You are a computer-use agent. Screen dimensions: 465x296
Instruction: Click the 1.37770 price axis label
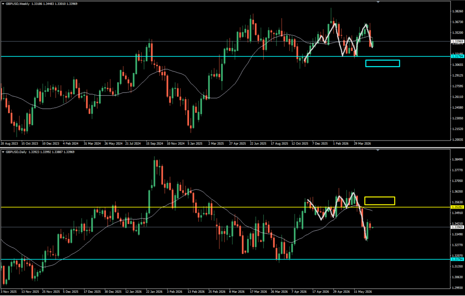[x=458, y=170]
